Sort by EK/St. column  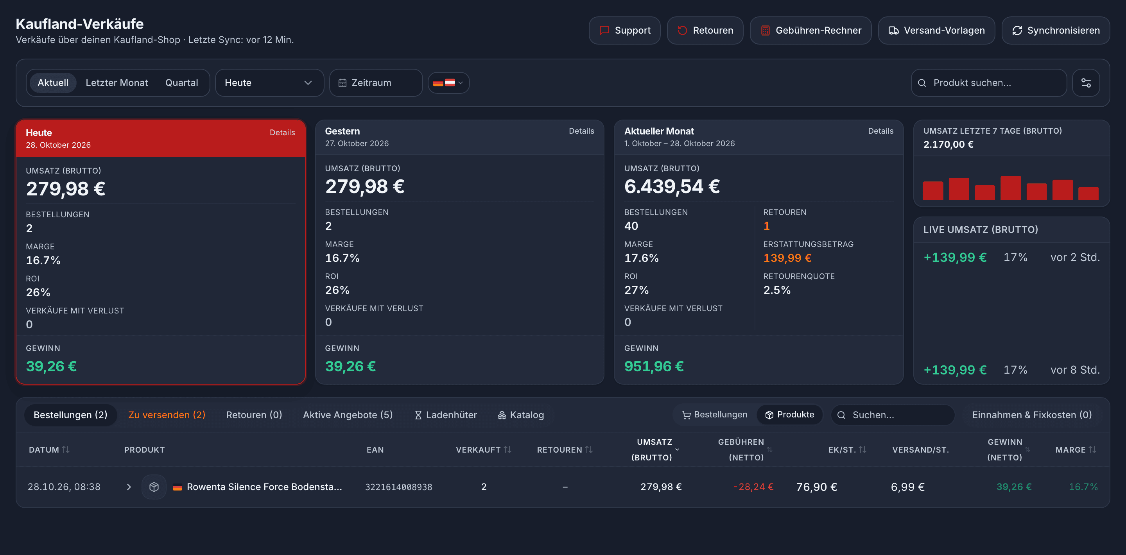coord(847,450)
